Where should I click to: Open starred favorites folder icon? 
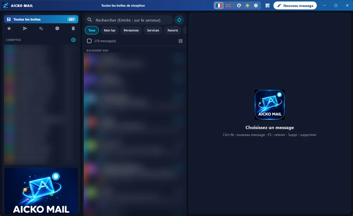9,29
